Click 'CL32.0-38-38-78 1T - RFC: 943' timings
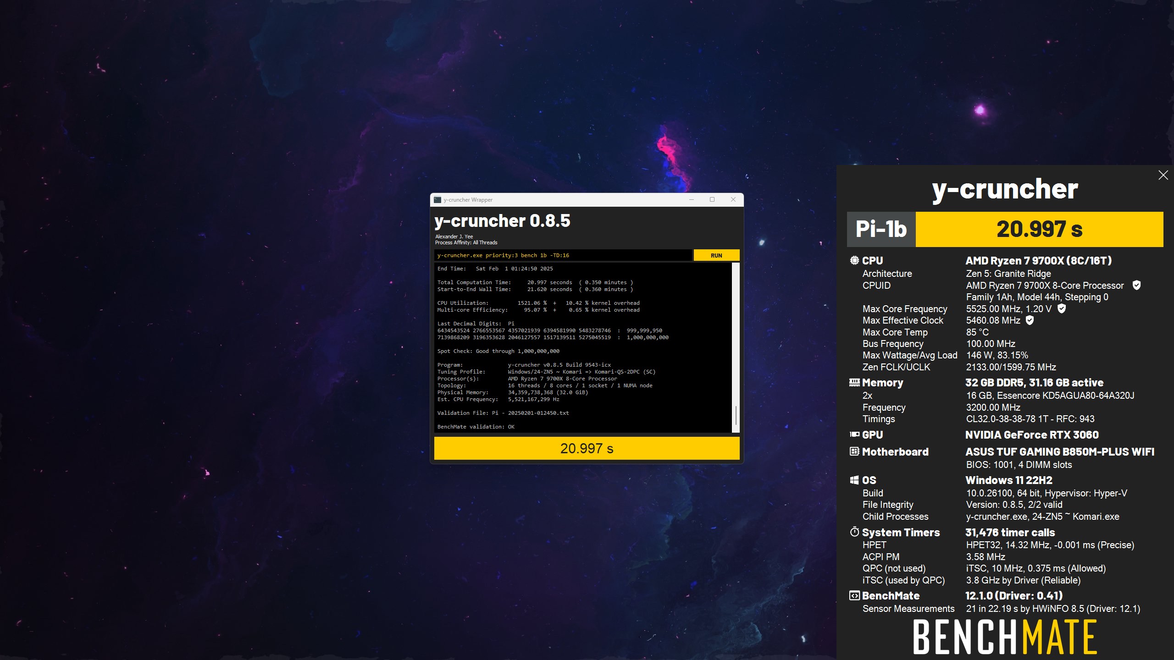This screenshot has width=1174, height=660. [1030, 419]
